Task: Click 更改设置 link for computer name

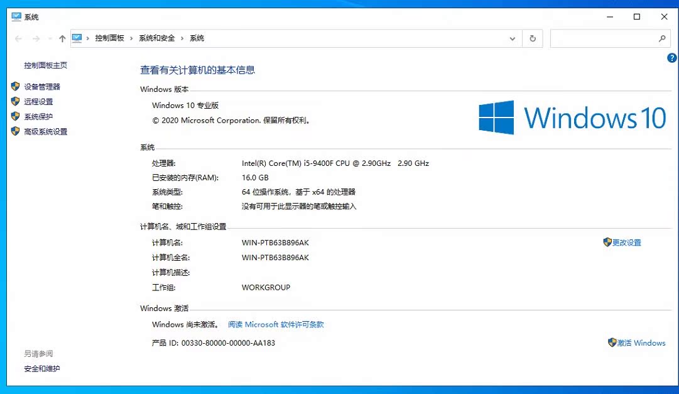Action: (x=627, y=243)
